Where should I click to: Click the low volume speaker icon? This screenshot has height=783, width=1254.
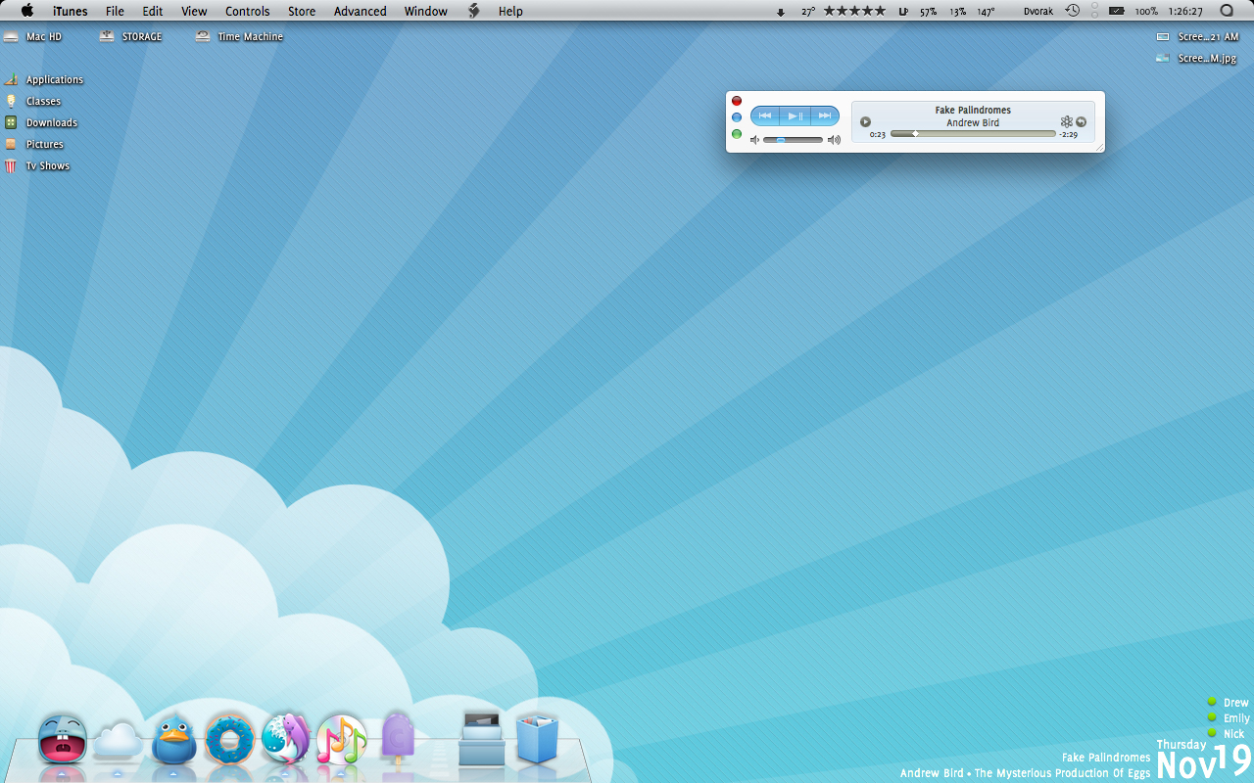pos(755,140)
